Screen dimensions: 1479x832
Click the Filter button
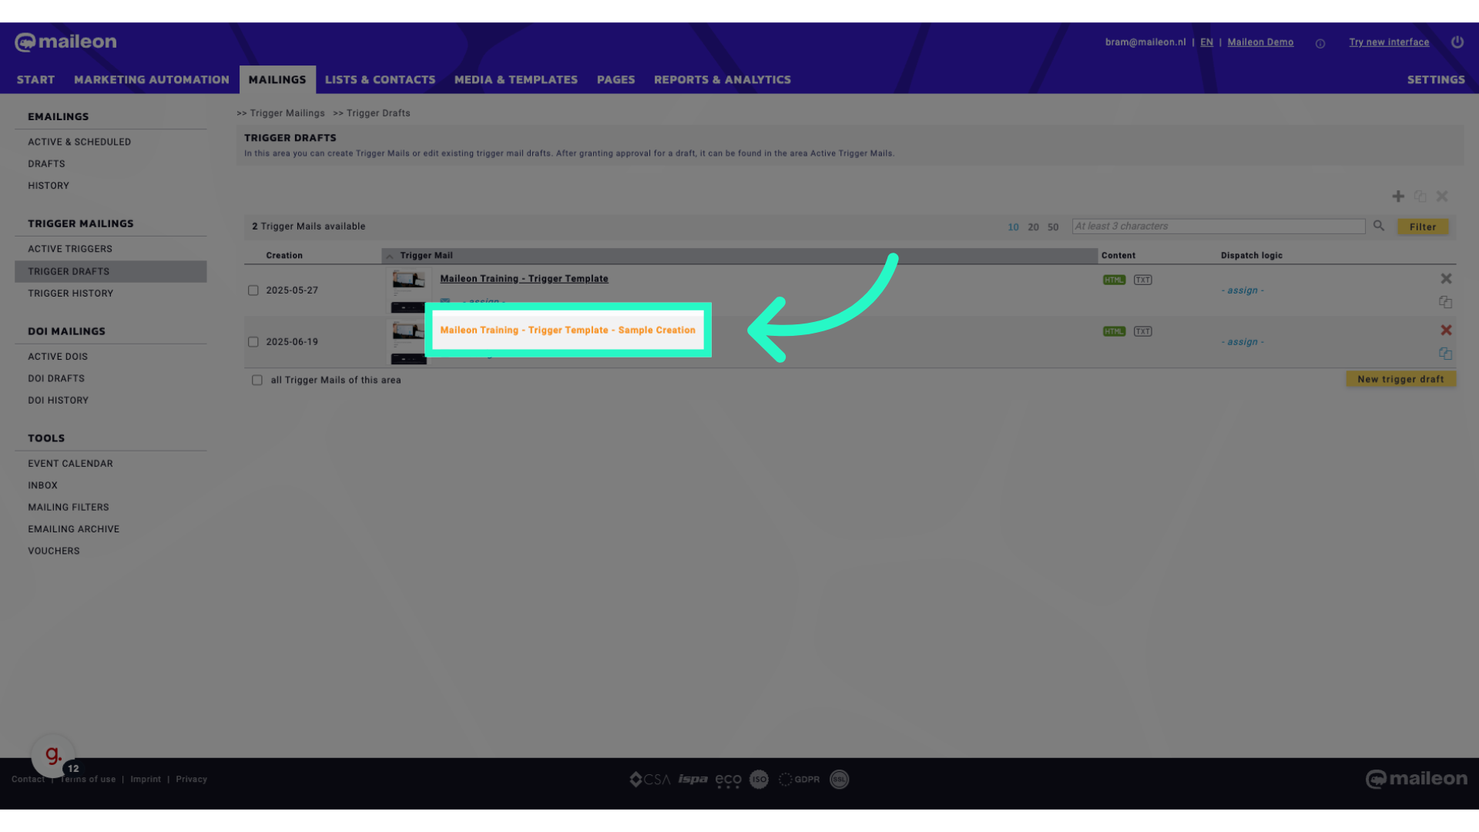[x=1422, y=226]
